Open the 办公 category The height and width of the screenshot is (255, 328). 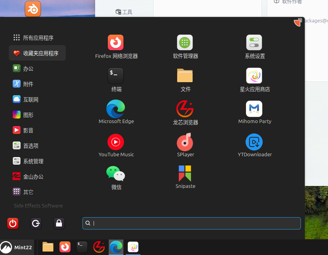pyautogui.click(x=37, y=68)
